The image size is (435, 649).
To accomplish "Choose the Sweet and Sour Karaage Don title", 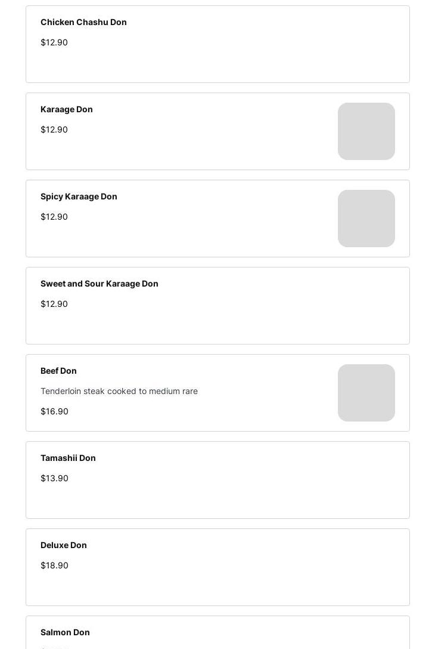I will click(x=100, y=284).
